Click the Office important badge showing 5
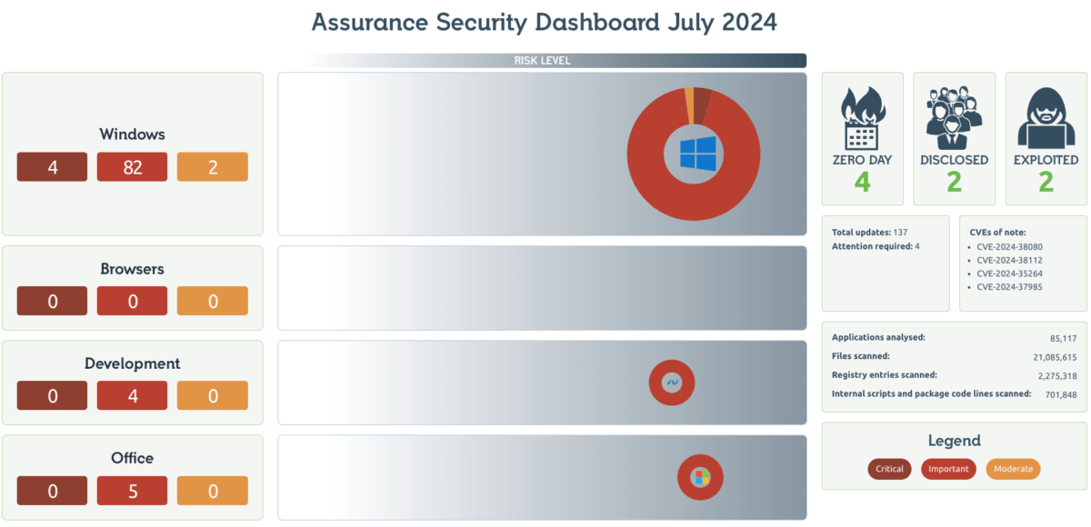Viewport: 1091px width, 527px height. (x=133, y=491)
